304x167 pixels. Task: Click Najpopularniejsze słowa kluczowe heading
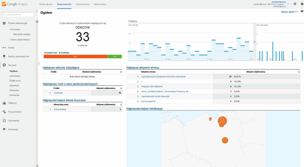coord(64,100)
